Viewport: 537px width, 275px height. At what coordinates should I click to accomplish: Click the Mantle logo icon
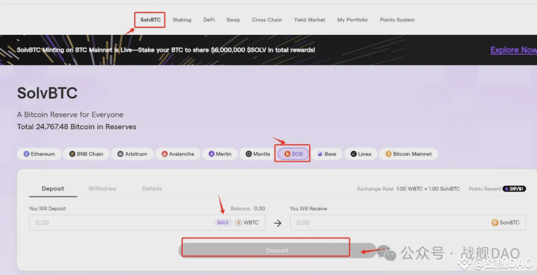[249, 154]
